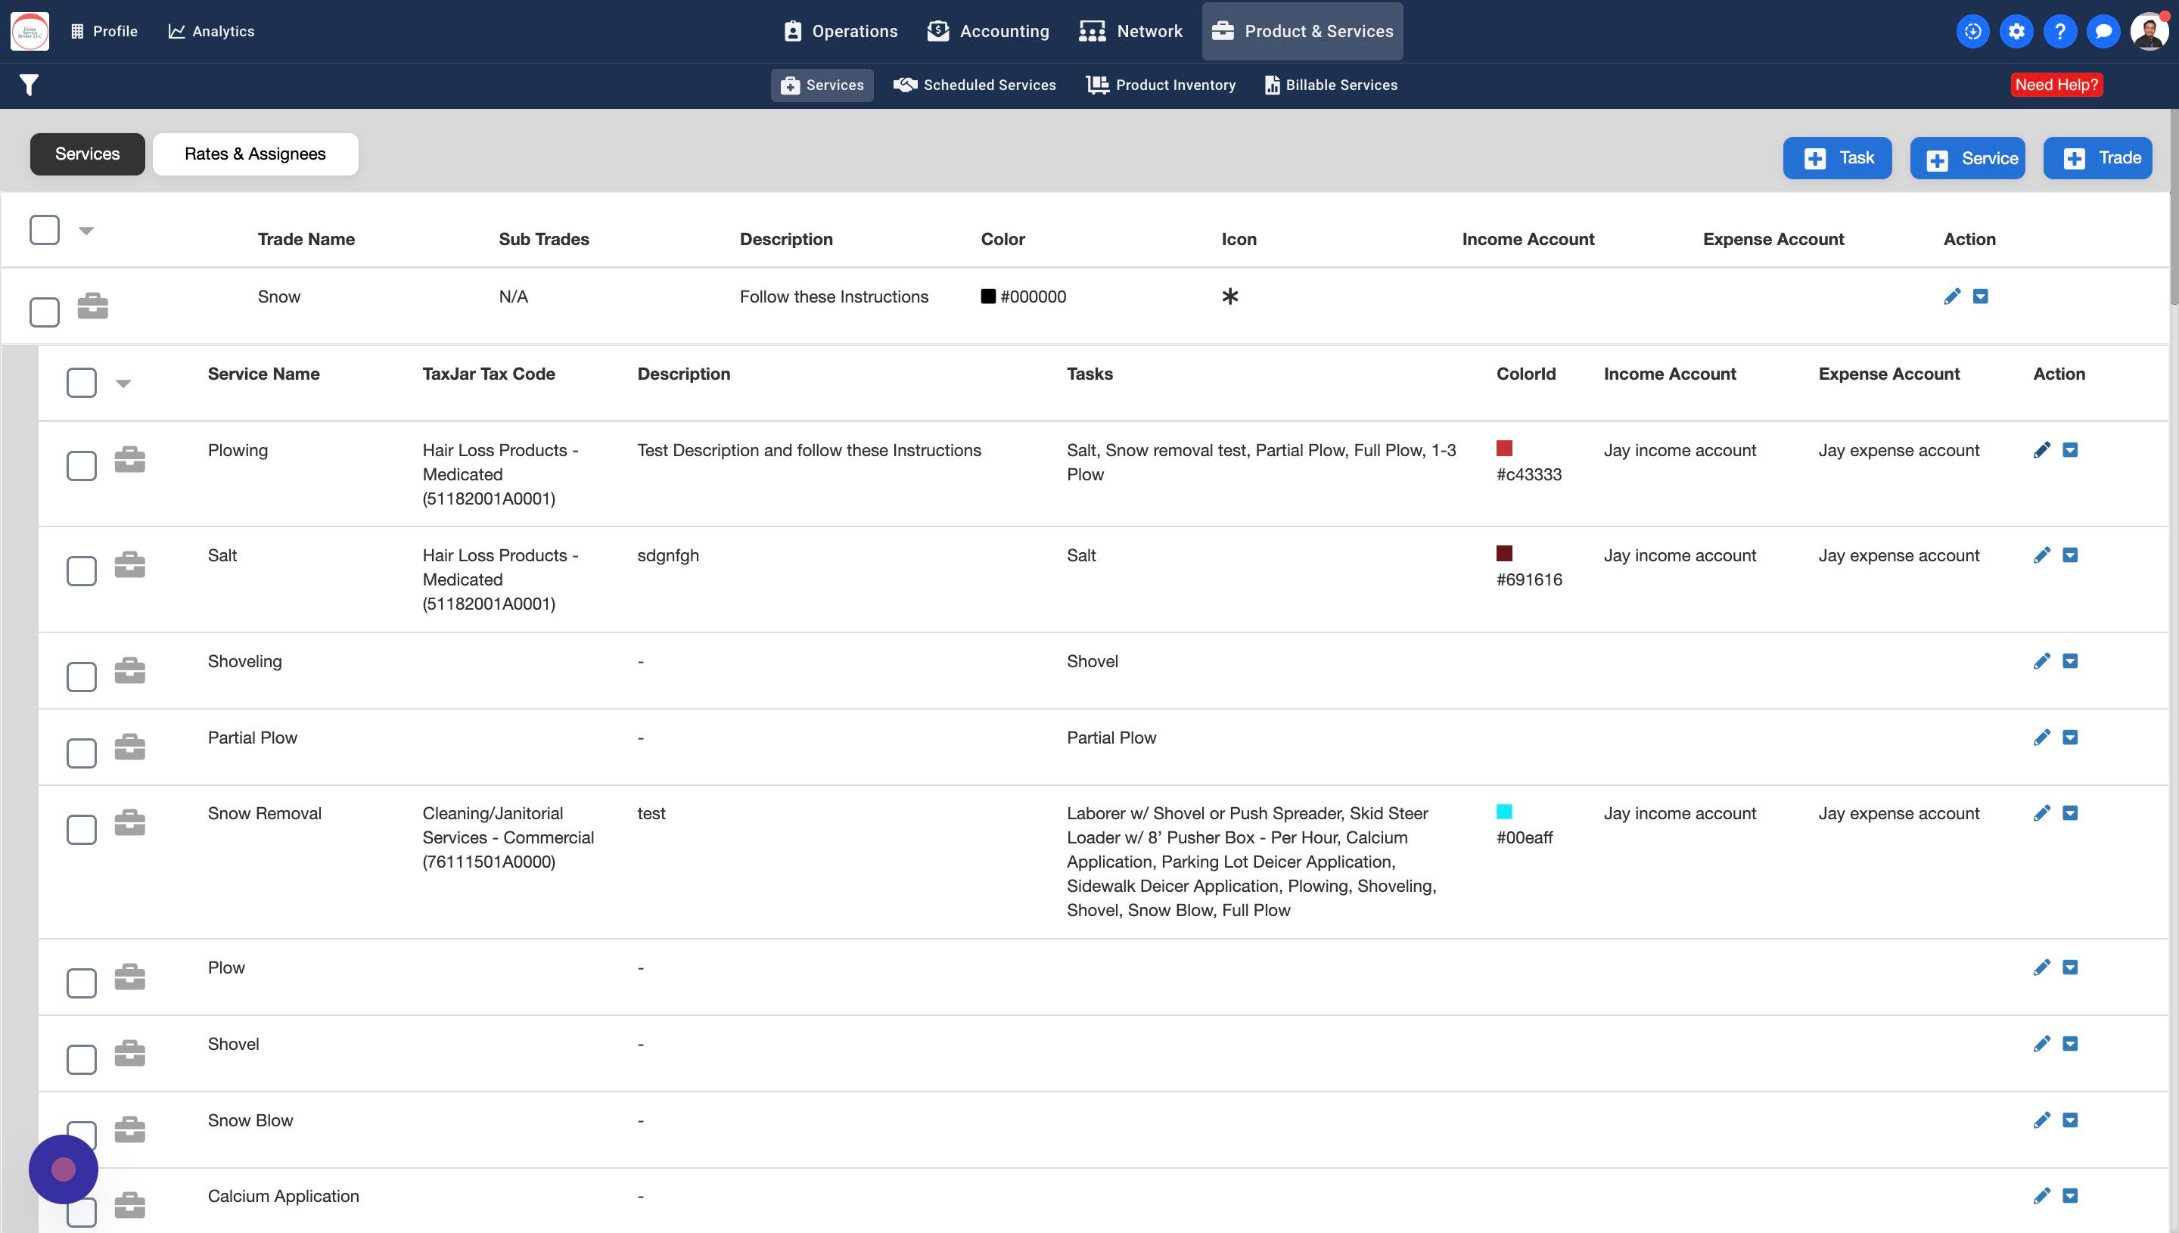Open the action dropdown for Salt service
2179x1233 pixels.
pos(2070,555)
